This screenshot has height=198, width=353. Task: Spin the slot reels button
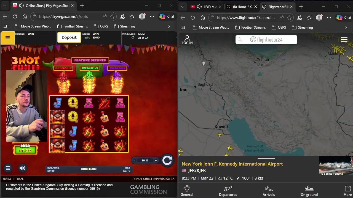pyautogui.click(x=167, y=160)
